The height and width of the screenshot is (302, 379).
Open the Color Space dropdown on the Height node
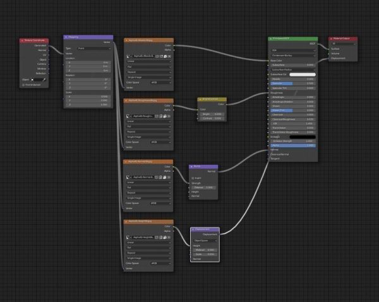160,263
